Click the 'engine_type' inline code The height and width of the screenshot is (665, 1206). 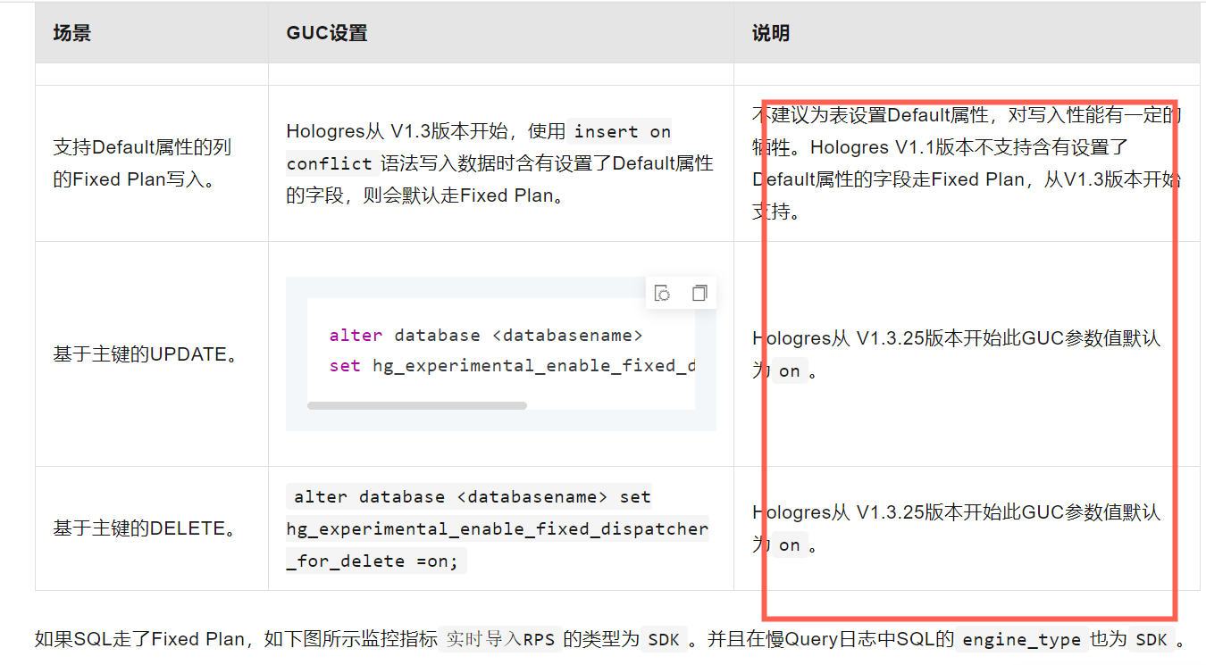click(x=1022, y=640)
